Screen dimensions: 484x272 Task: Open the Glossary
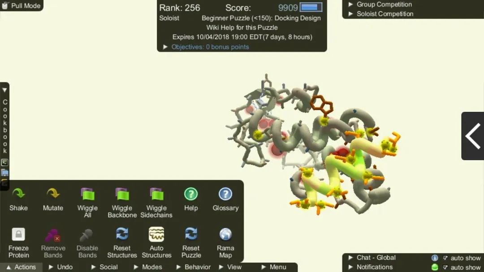tap(225, 199)
